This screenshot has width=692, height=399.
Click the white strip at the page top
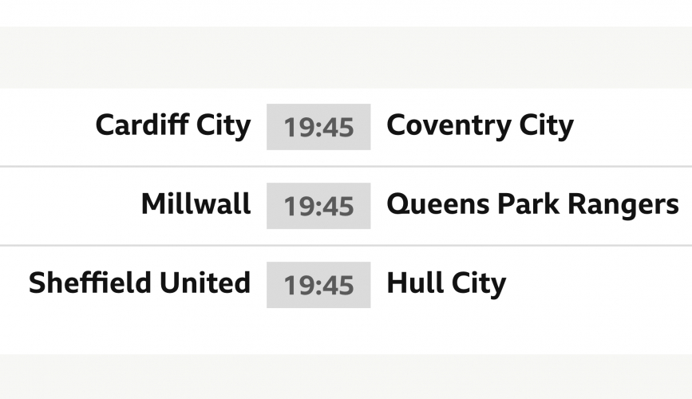pyautogui.click(x=346, y=12)
